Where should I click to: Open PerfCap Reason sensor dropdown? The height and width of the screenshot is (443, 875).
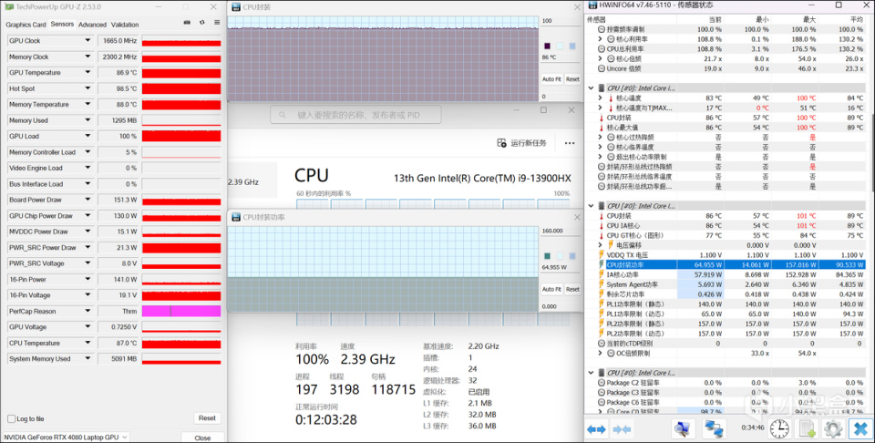pyautogui.click(x=87, y=311)
